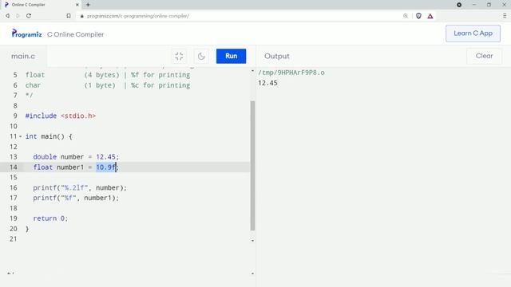
Task: Go forward in browser history
Action: 18,16
